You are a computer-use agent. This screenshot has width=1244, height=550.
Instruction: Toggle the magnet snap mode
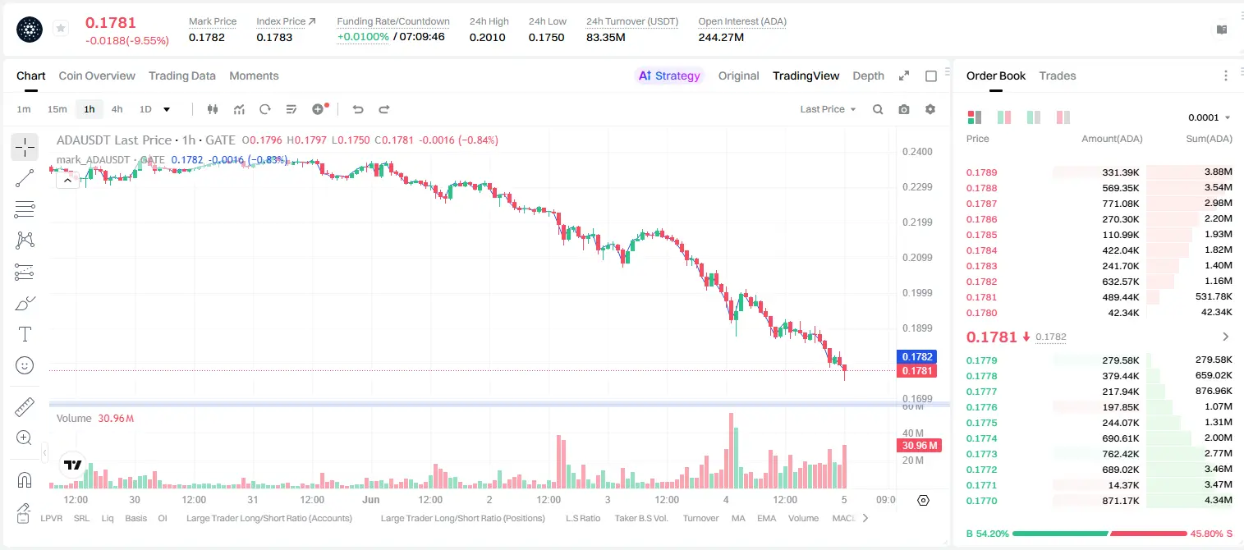25,480
